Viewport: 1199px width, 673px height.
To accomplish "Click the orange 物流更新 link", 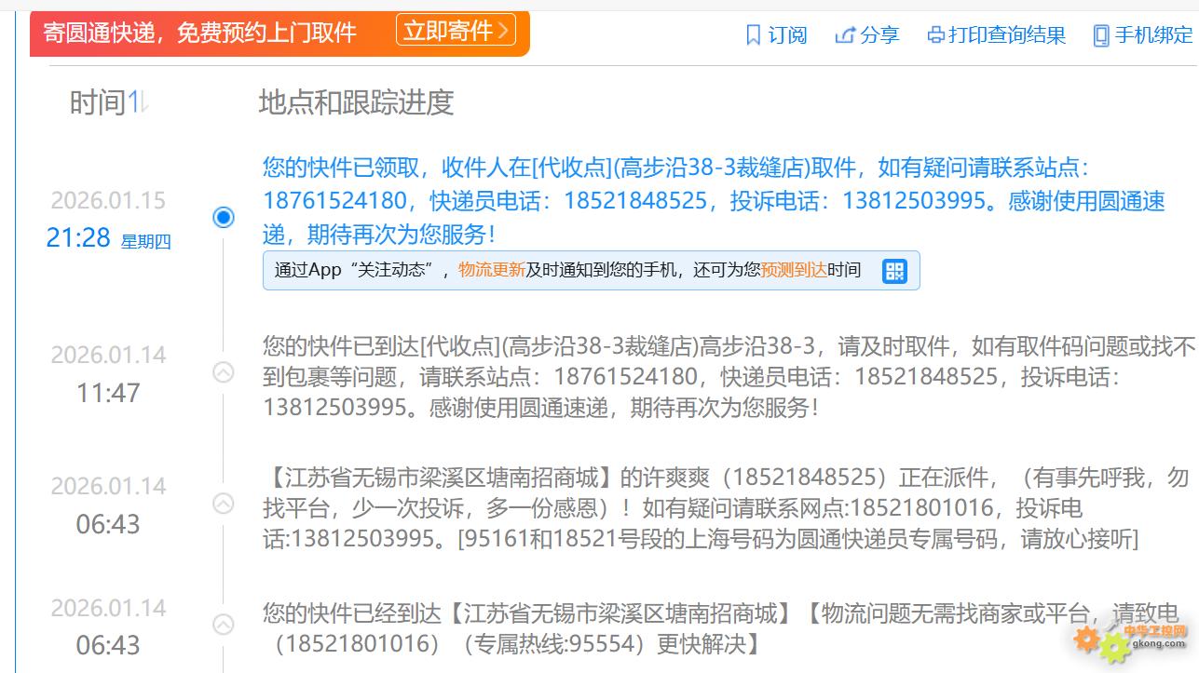I will point(492,271).
